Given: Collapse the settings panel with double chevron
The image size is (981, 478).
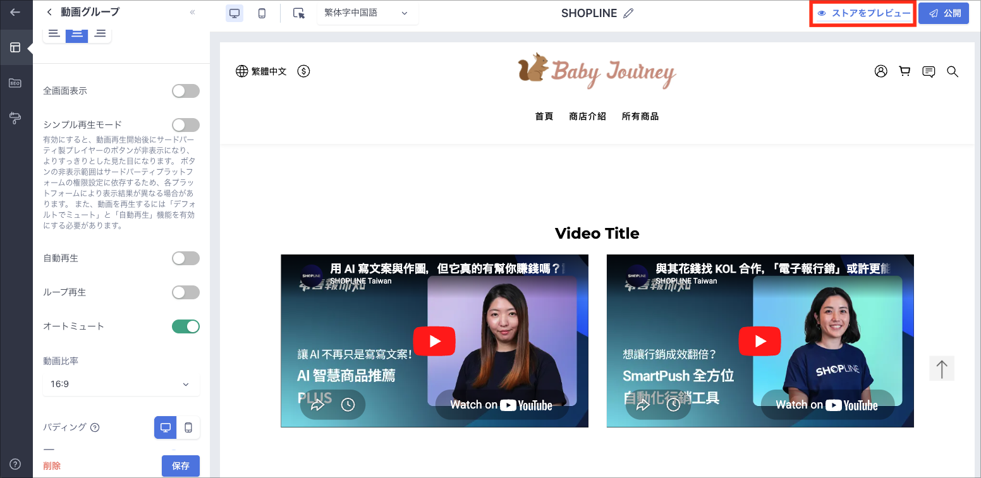Looking at the screenshot, I should tap(192, 12).
